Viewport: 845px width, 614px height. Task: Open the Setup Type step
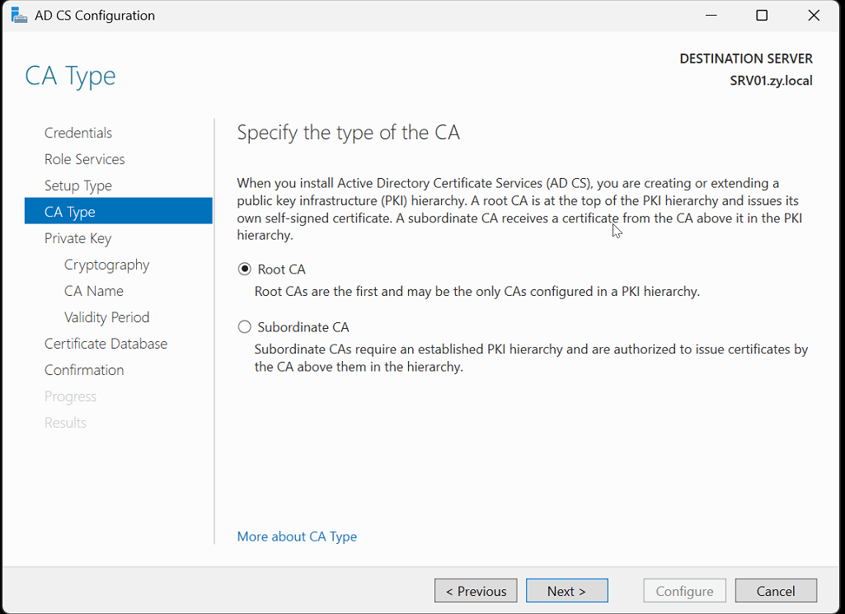point(78,185)
